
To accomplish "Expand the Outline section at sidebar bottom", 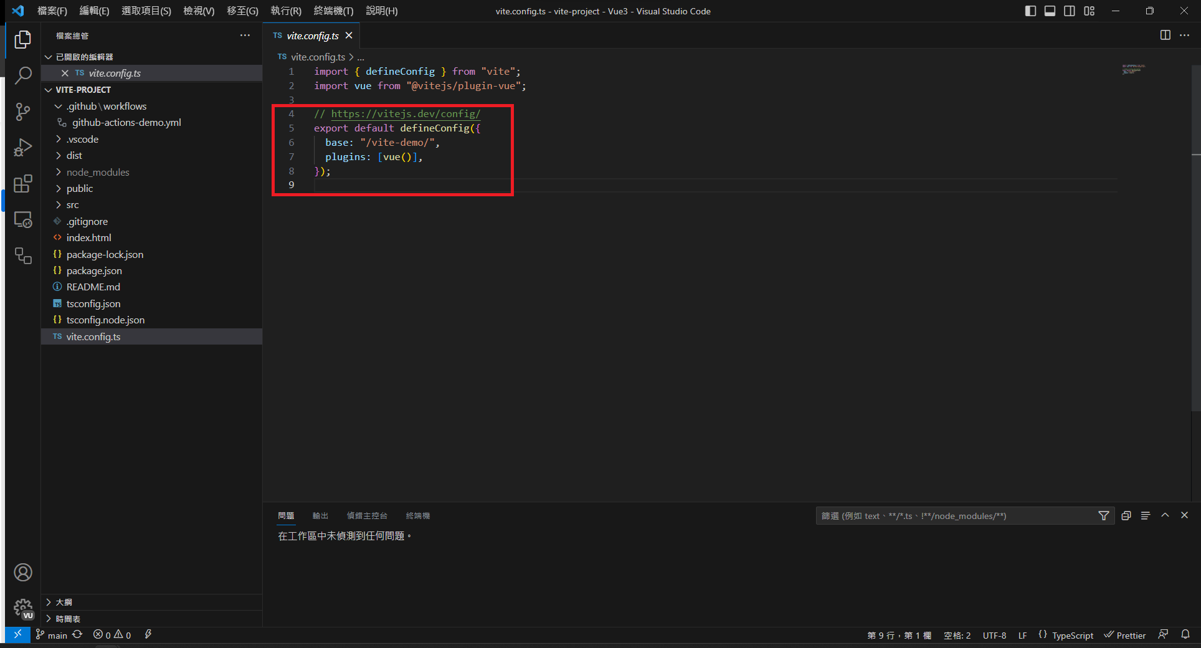I will point(151,603).
